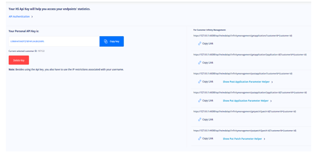Click link icon under putpatch URL

[200, 138]
